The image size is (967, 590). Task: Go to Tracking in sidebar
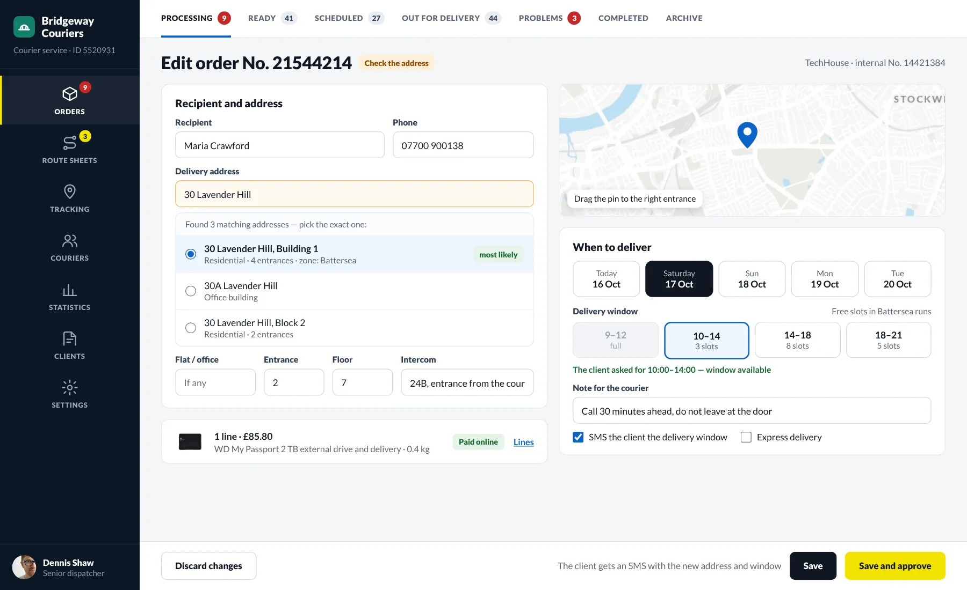pos(70,198)
